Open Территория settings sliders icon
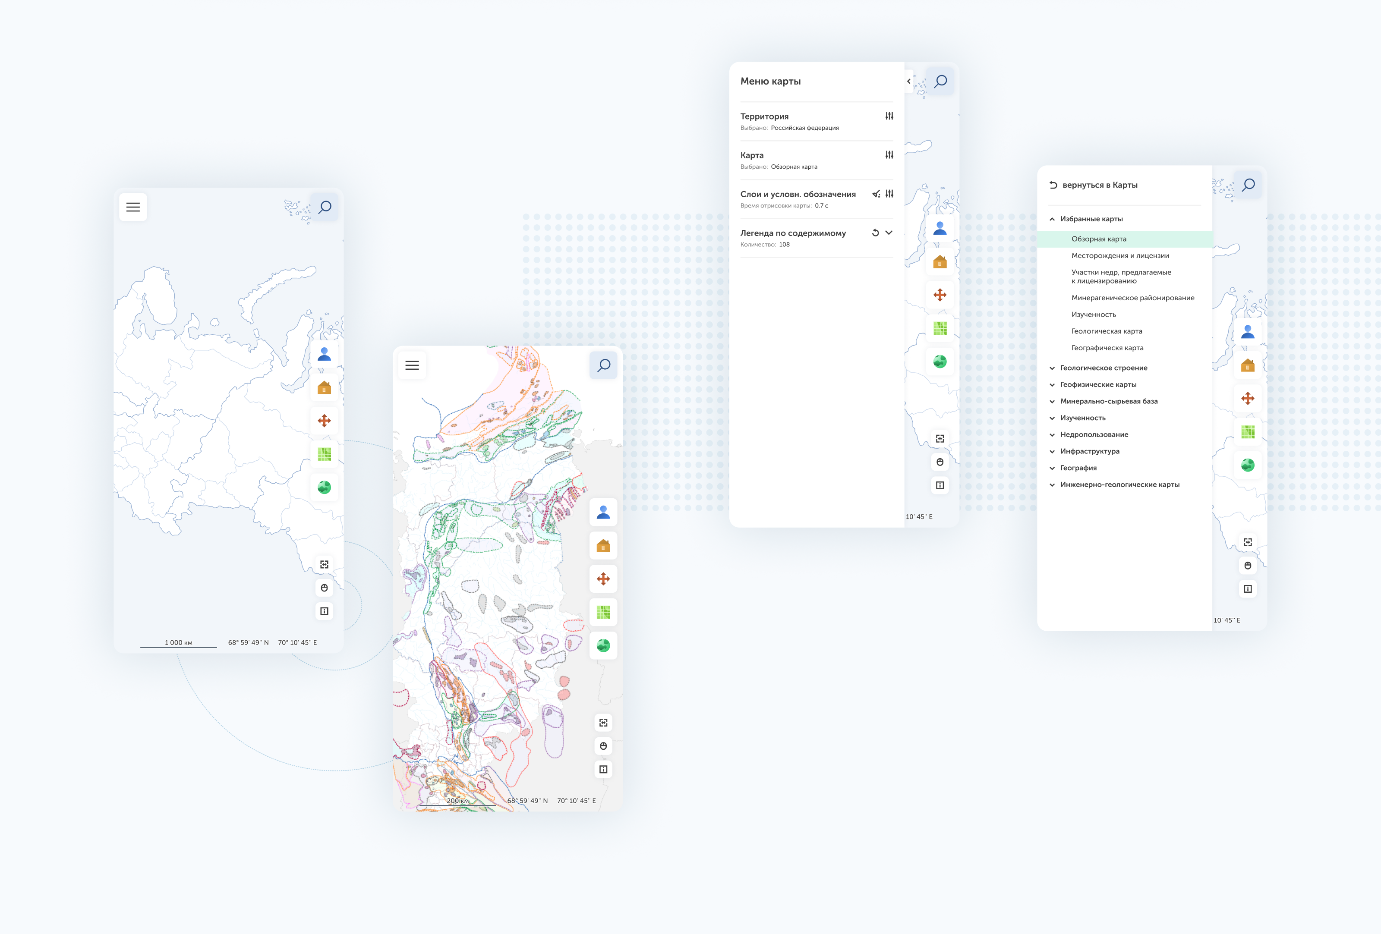The image size is (1381, 934). pyautogui.click(x=889, y=116)
